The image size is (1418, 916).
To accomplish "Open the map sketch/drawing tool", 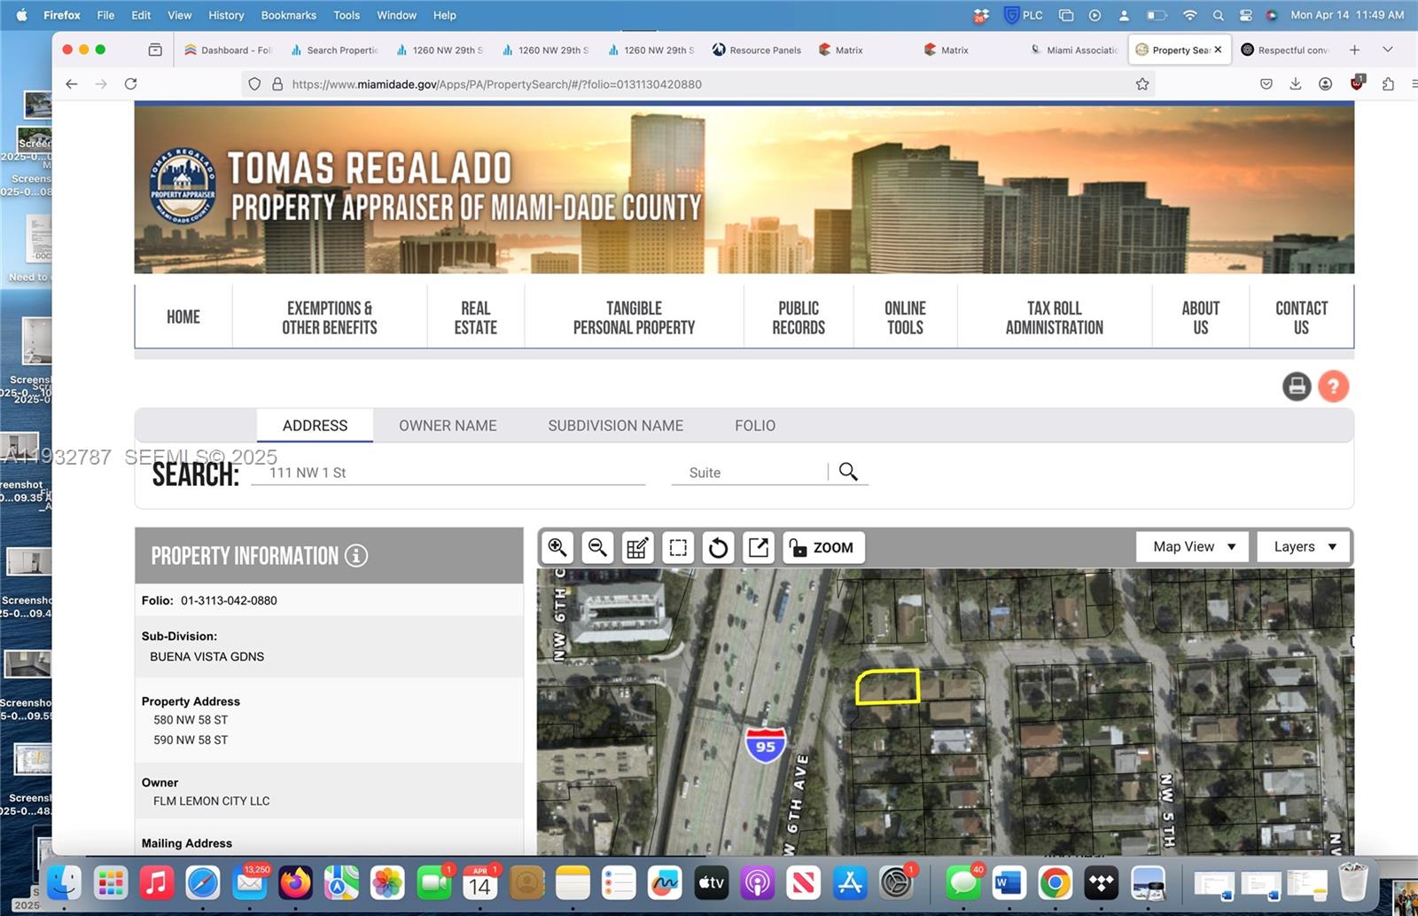I will (637, 547).
